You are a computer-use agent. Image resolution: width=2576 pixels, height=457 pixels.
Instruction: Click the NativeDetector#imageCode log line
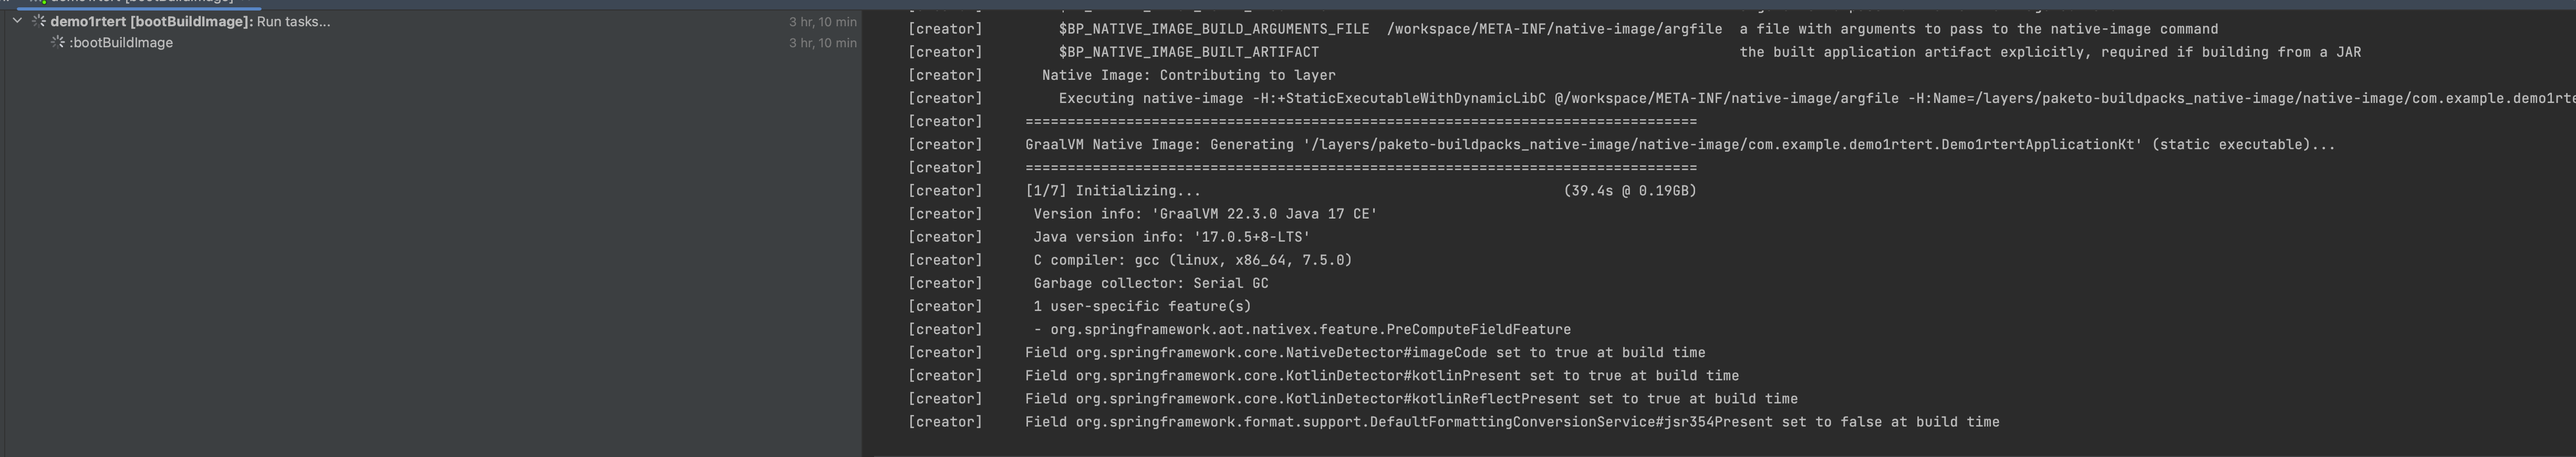(1365, 353)
